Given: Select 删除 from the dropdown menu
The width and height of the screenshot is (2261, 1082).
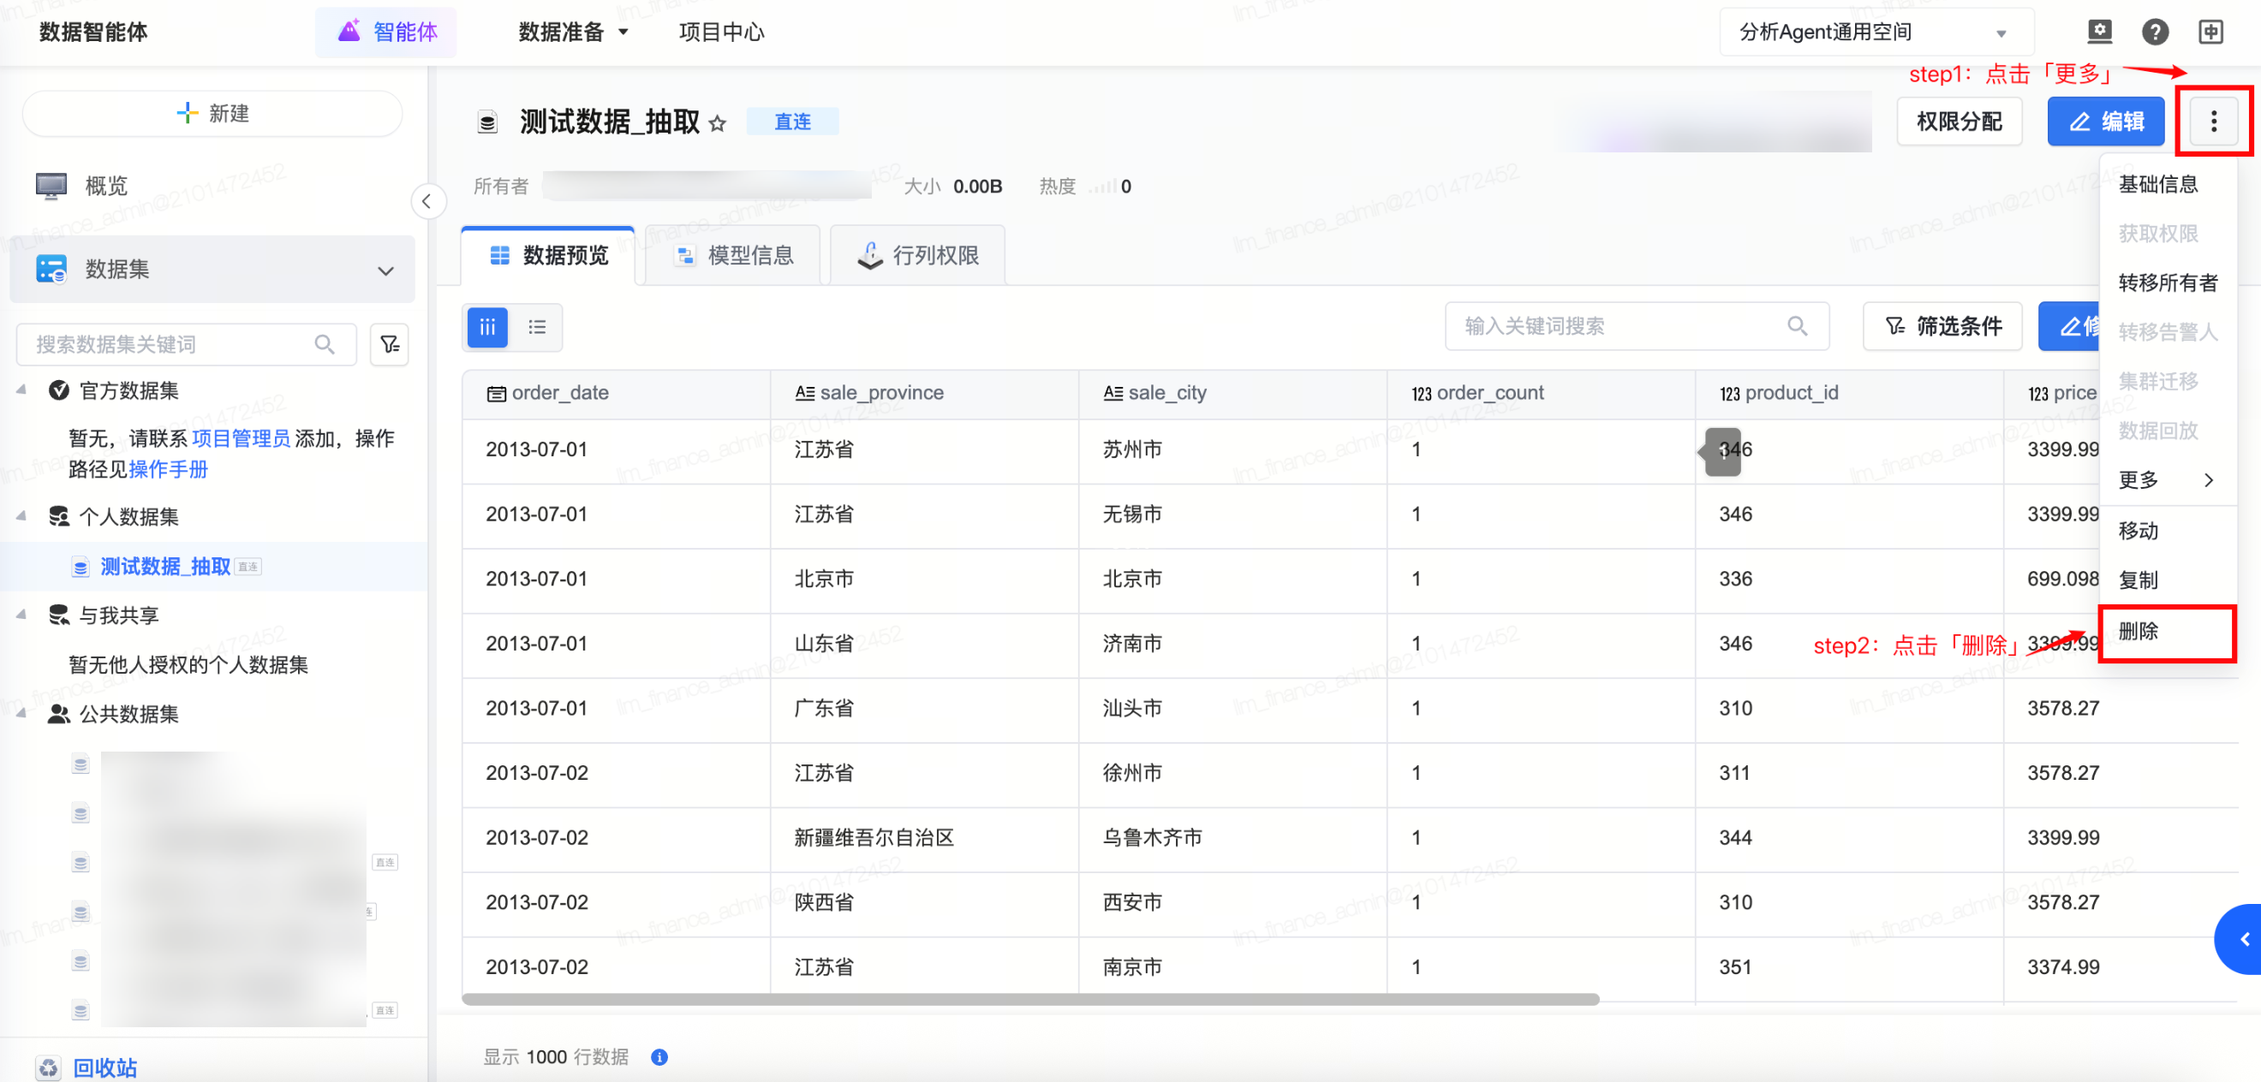Looking at the screenshot, I should pos(2139,631).
